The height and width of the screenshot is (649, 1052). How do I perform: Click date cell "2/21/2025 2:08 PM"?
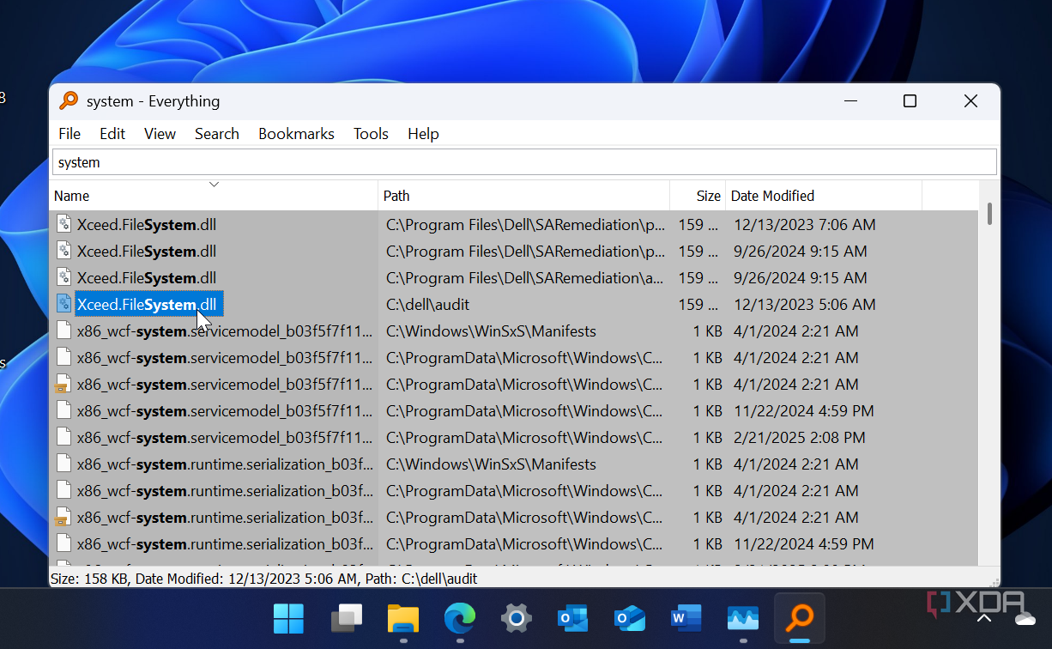pyautogui.click(x=799, y=437)
